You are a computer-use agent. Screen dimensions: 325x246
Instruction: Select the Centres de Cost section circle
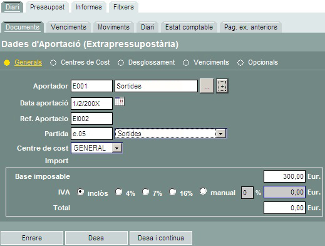tap(53, 63)
